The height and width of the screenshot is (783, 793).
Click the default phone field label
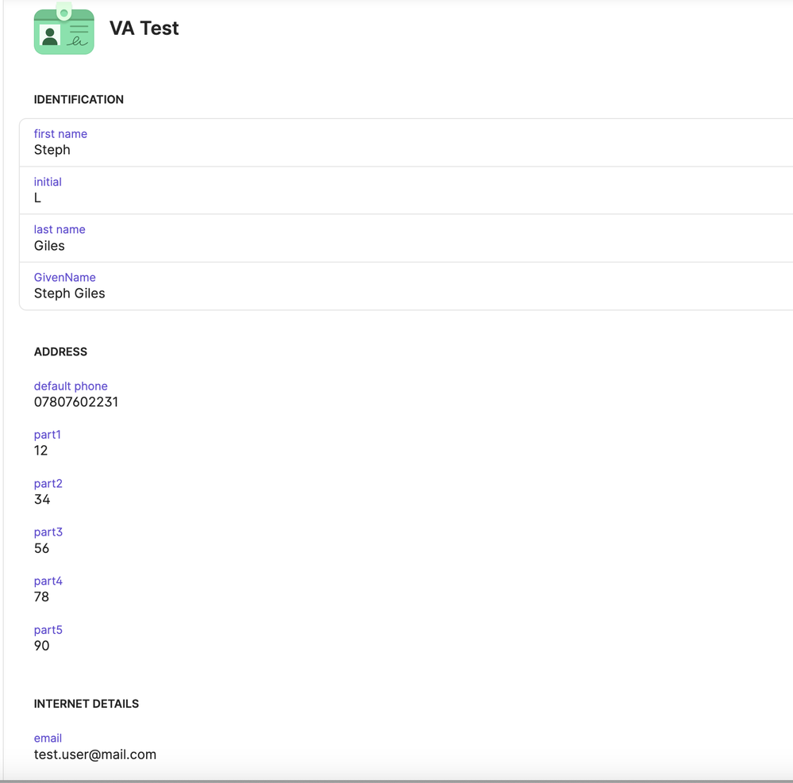71,386
